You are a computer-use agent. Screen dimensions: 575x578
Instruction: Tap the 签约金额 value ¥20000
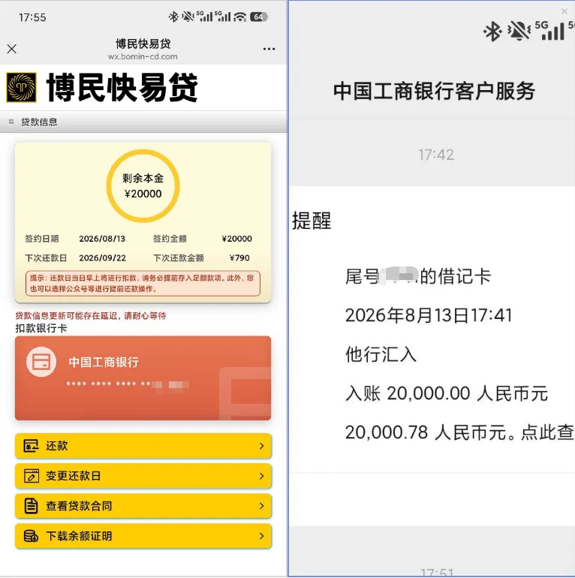coord(236,239)
